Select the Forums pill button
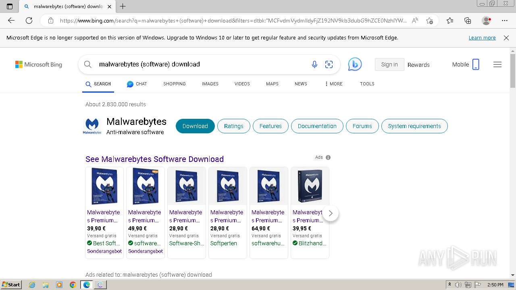Viewport: 516px width, 290px height. click(362, 126)
